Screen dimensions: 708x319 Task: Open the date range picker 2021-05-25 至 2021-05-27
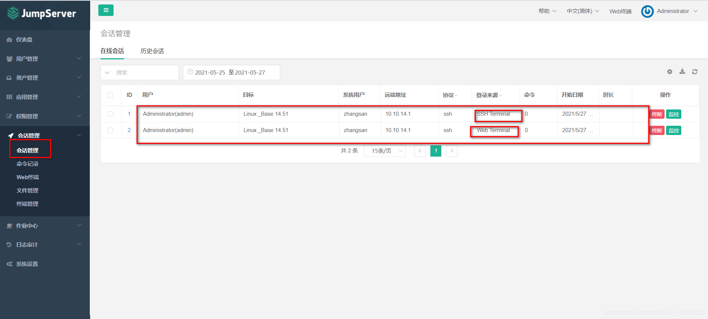(x=232, y=73)
